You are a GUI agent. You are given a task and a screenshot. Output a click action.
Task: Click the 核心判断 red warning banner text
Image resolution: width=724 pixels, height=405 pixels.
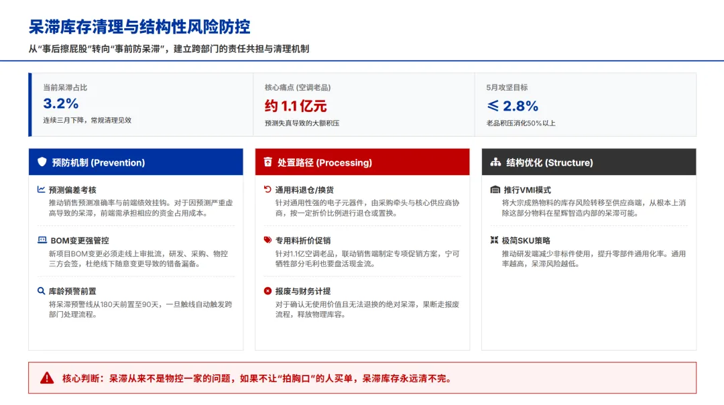point(257,378)
